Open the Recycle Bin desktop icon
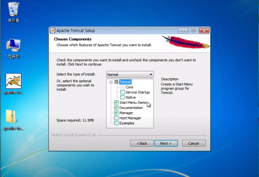259x177 pixels. (x=13, y=12)
